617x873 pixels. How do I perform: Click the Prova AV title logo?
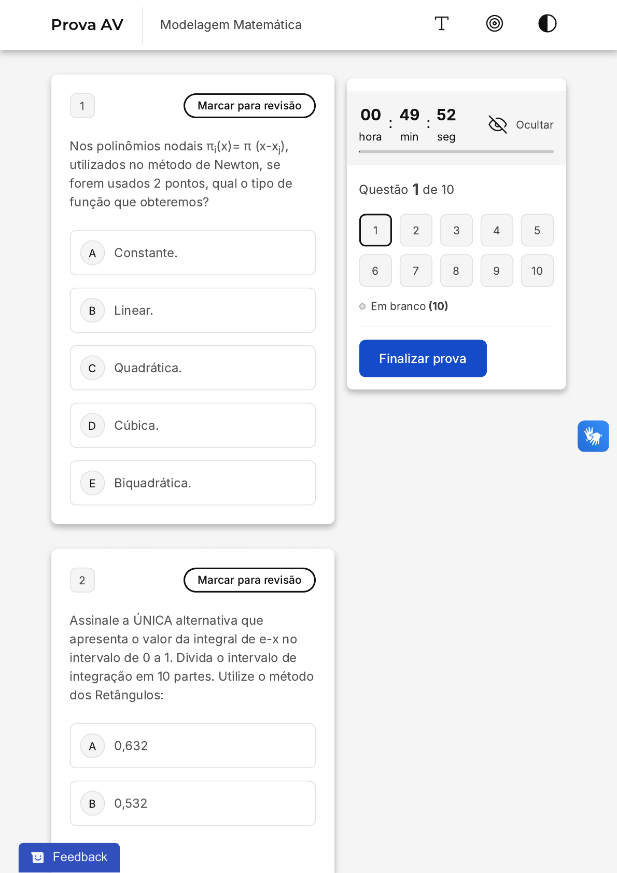pyautogui.click(x=87, y=25)
